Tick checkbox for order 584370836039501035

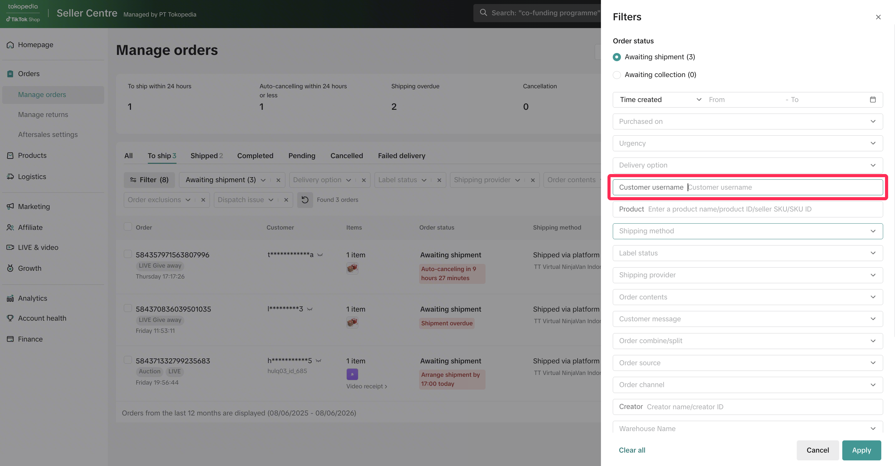[x=128, y=308]
